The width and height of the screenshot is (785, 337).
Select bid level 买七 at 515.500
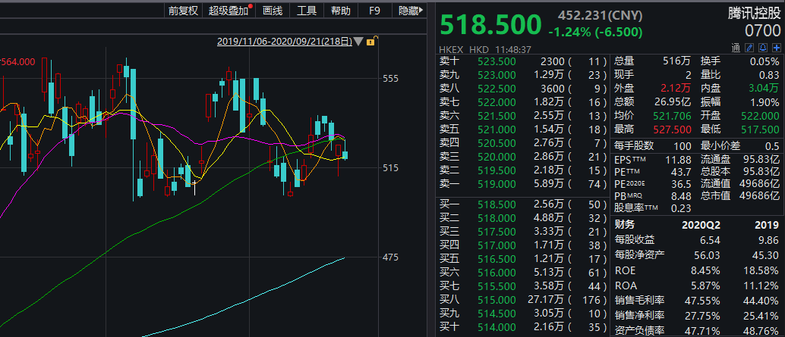[522, 286]
